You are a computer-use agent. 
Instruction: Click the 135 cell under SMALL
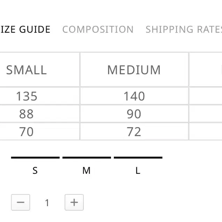pos(27,96)
